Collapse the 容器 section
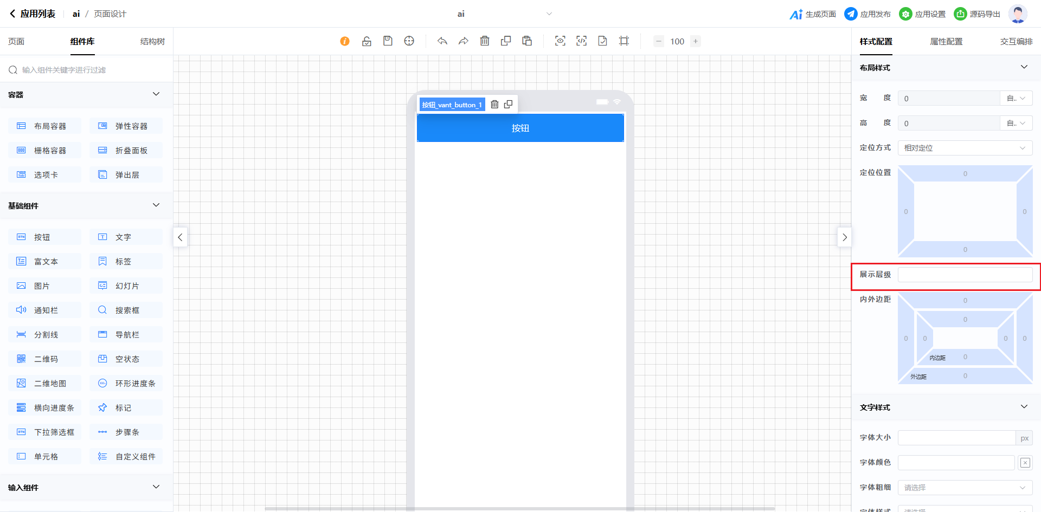 point(156,94)
